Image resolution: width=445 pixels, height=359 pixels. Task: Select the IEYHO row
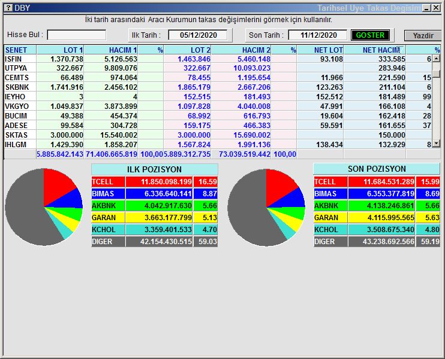[218, 97]
